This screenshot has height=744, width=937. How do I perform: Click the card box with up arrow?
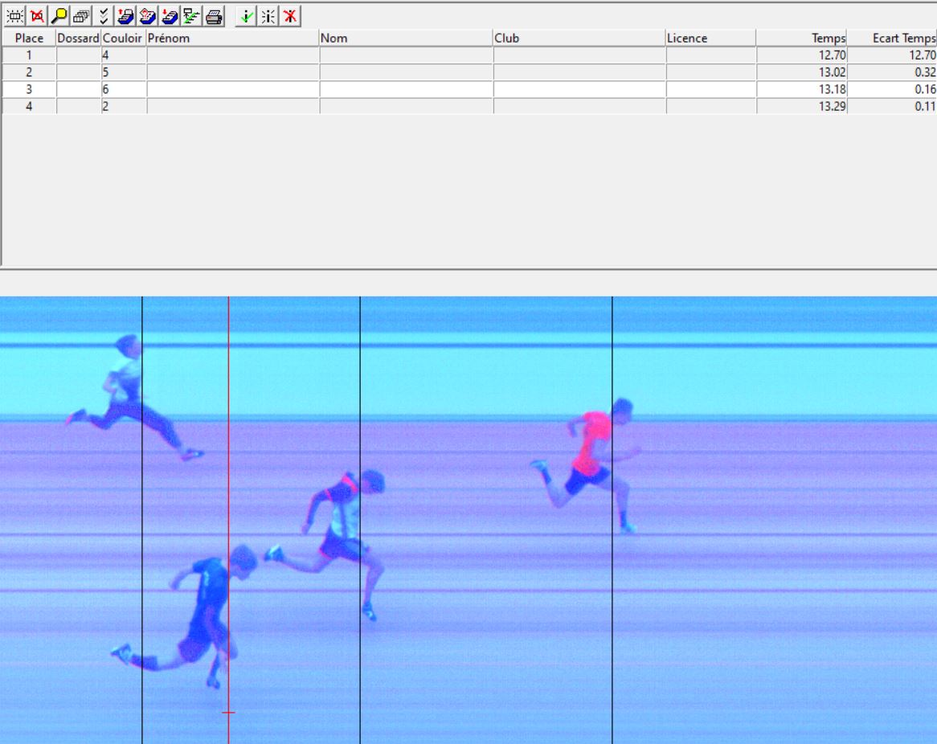click(125, 16)
